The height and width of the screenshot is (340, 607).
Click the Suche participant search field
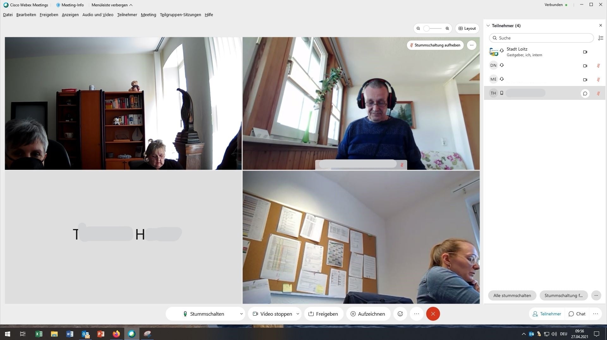(541, 38)
